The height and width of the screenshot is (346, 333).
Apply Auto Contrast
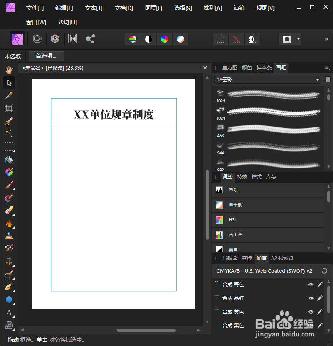click(x=149, y=39)
